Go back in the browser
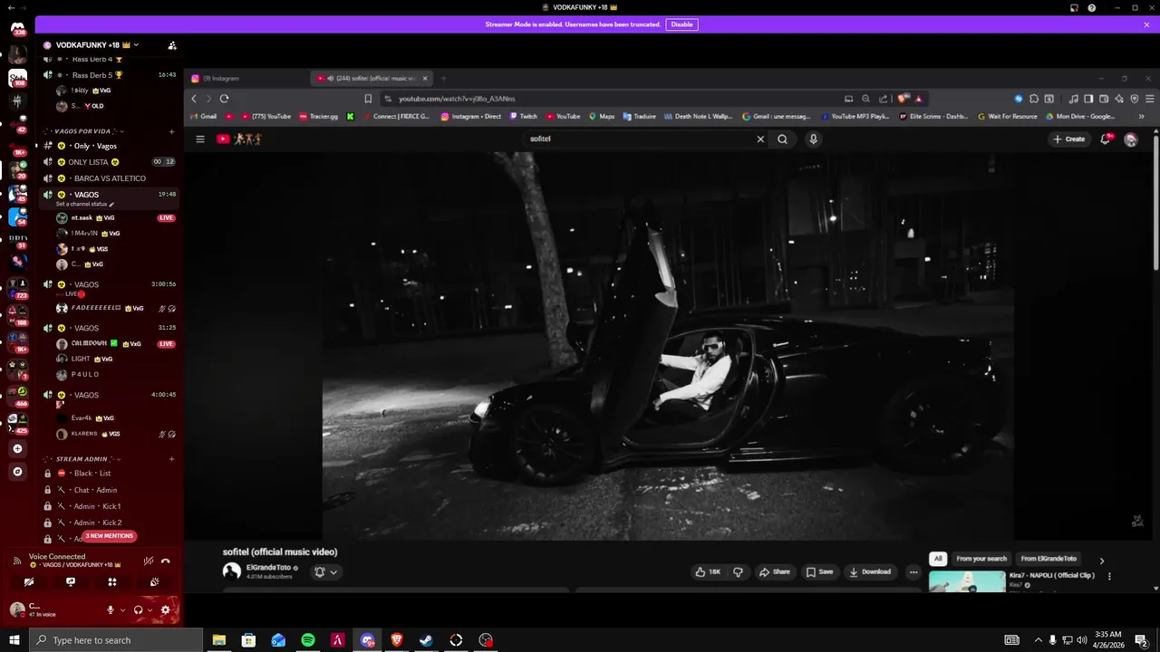Viewport: 1160px width, 652px height. point(194,99)
